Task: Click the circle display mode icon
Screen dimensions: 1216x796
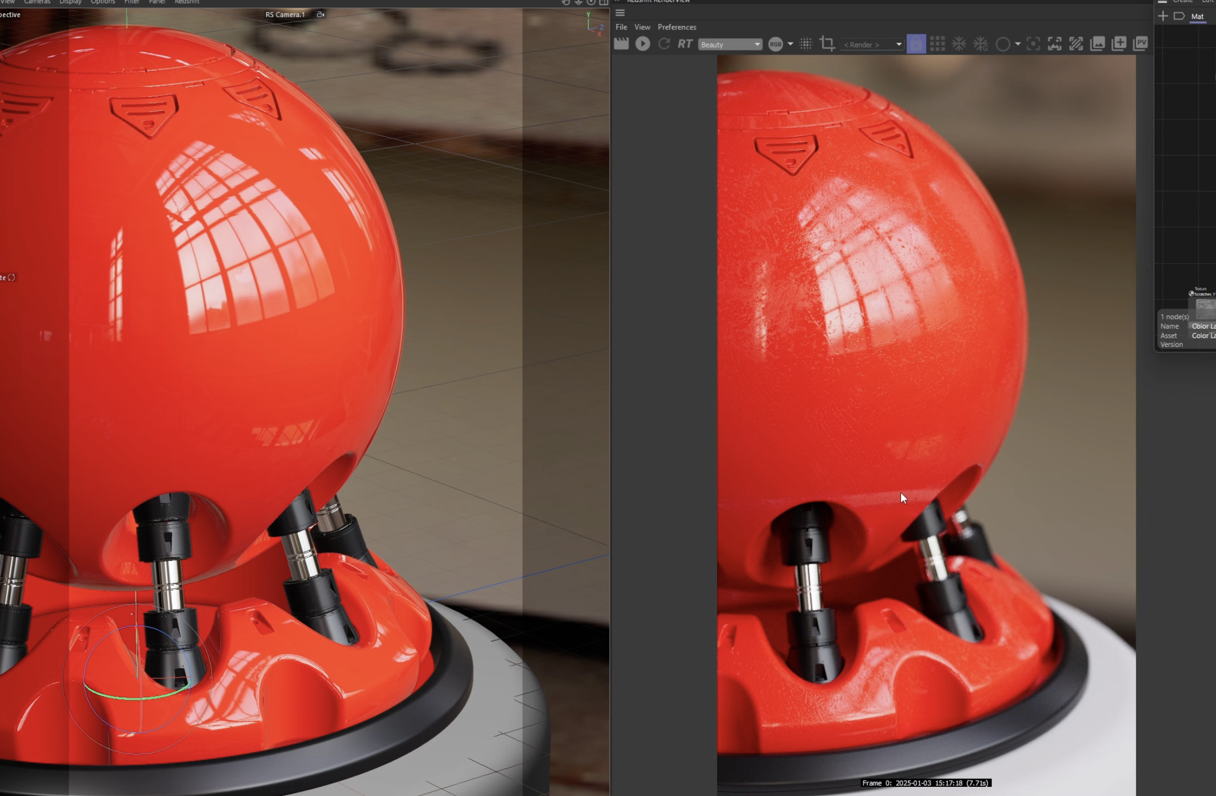Action: [x=1002, y=44]
